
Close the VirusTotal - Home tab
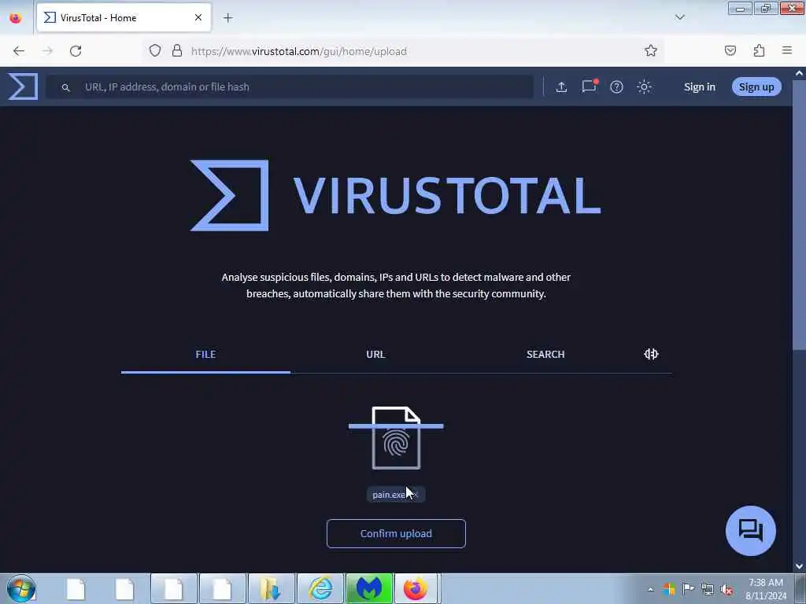[x=198, y=18]
